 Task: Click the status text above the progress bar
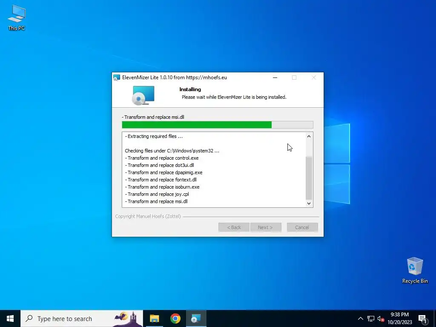point(153,117)
